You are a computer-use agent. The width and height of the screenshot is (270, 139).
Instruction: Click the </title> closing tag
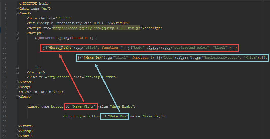(x=120, y=23)
